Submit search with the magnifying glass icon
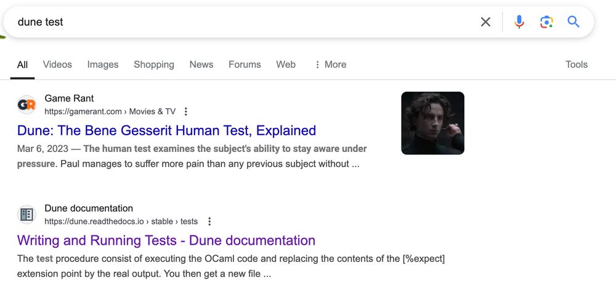Image resolution: width=616 pixels, height=297 pixels. [x=573, y=22]
